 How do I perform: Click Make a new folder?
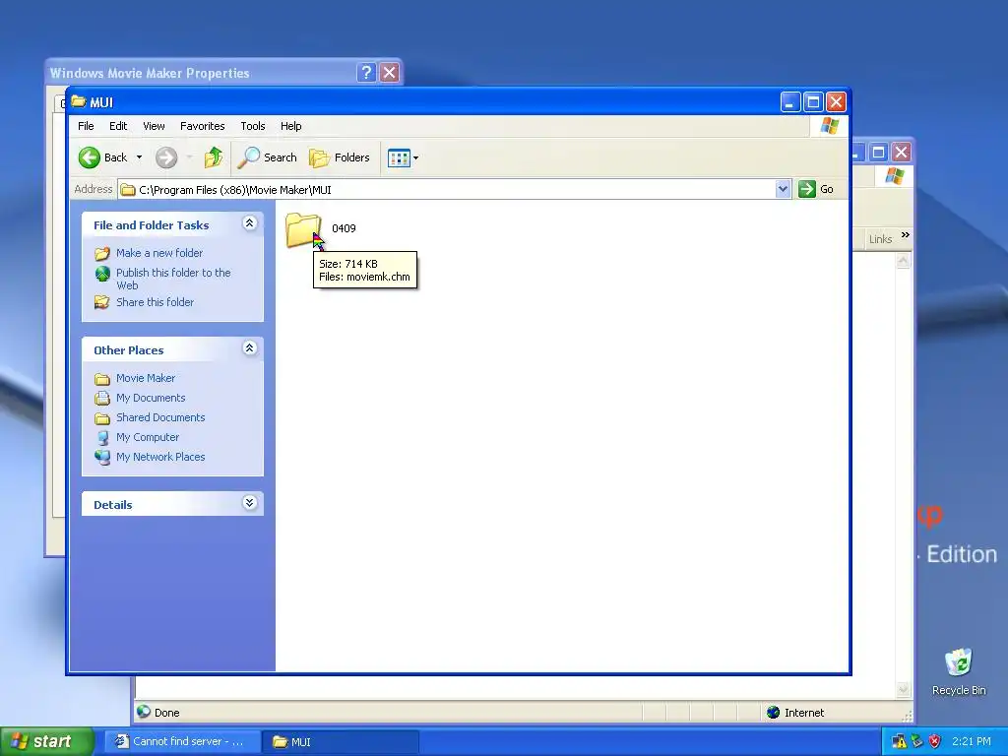click(x=159, y=253)
